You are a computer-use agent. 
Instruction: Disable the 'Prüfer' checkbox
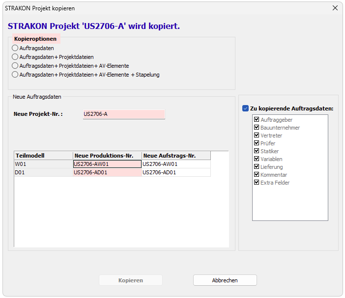pos(257,143)
